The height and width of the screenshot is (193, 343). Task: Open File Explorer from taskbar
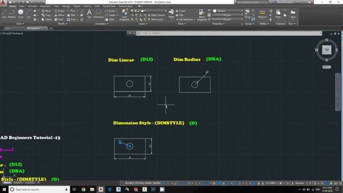[x=92, y=189]
